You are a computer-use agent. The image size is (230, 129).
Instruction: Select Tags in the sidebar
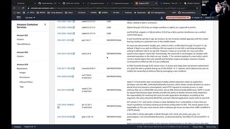point(22,87)
